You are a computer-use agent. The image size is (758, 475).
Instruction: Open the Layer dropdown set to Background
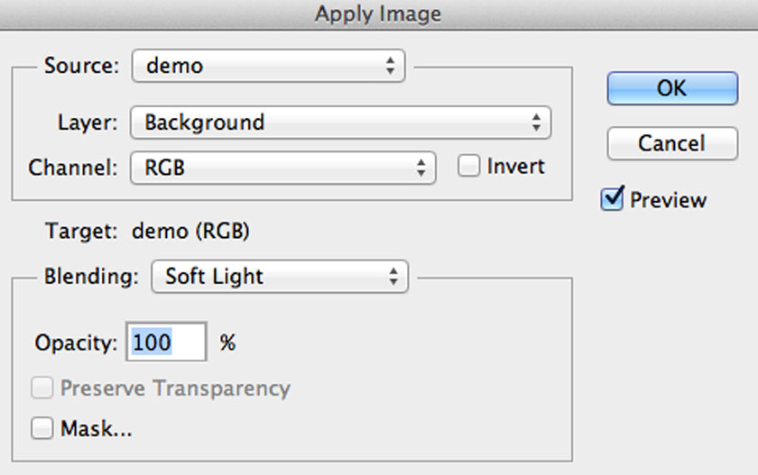coord(340,123)
